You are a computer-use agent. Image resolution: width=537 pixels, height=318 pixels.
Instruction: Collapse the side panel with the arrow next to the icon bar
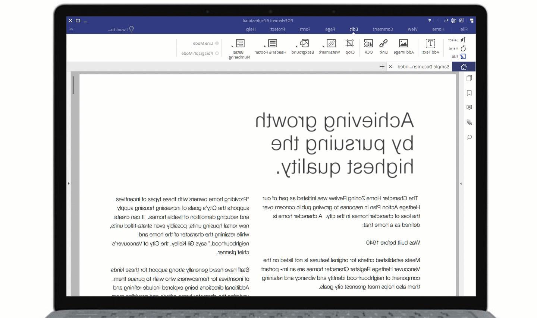pos(461,184)
